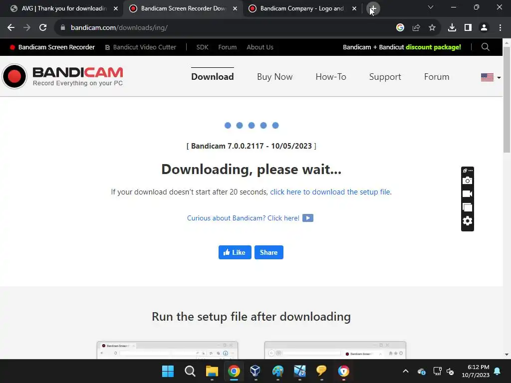Click the share page icon in address bar
This screenshot has height=383, width=511.
click(x=416, y=28)
